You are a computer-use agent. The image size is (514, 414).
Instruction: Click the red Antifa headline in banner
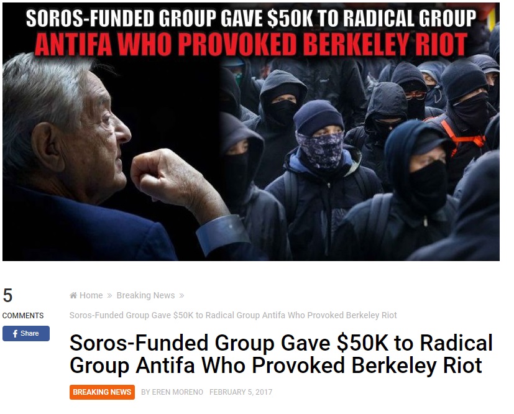tap(250, 45)
